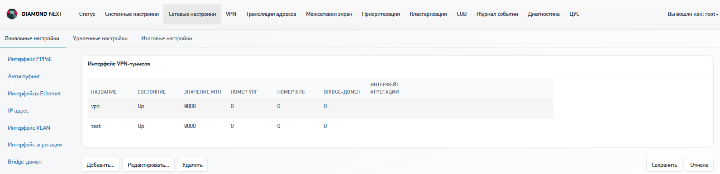Go to Кластеризация section

[x=428, y=14]
